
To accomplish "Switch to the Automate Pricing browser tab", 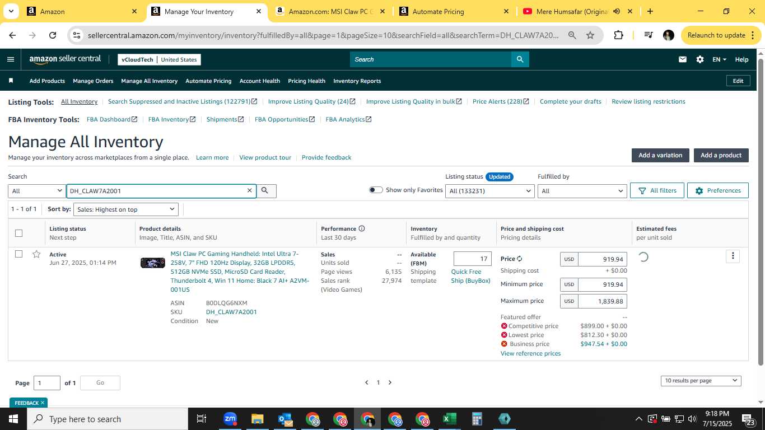I will click(x=454, y=11).
